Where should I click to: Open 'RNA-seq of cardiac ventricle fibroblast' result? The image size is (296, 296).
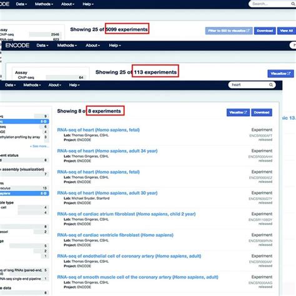coord(115,235)
